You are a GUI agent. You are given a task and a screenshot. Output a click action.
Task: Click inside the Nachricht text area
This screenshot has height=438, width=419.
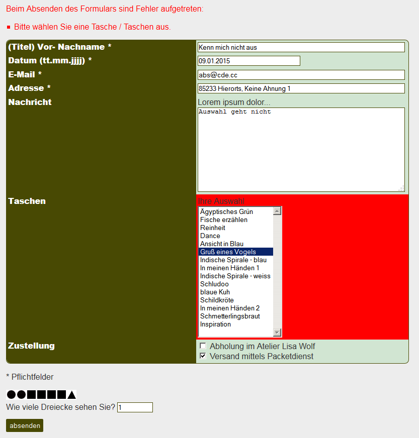(x=301, y=149)
